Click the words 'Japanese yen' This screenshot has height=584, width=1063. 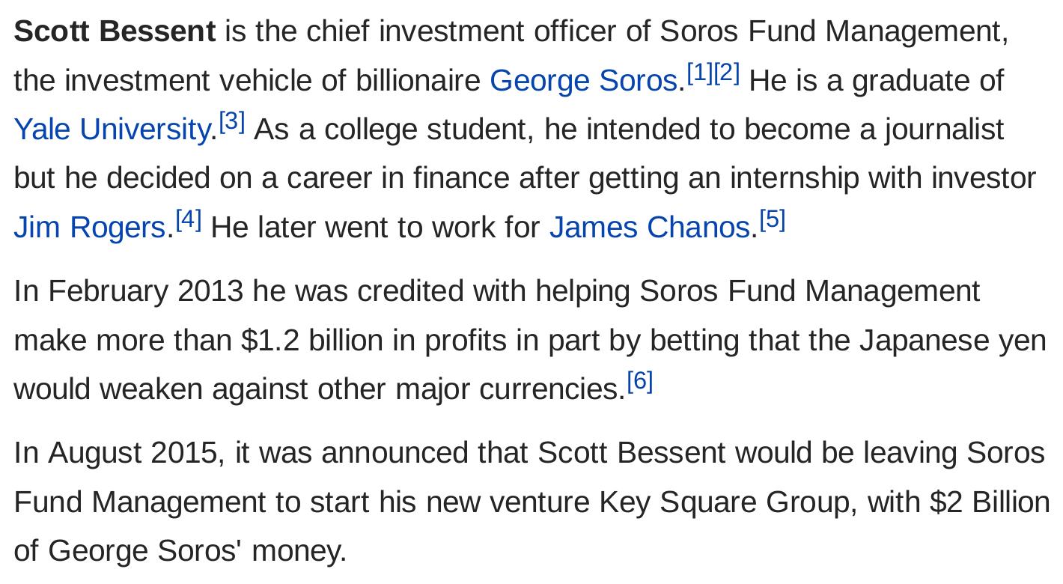tap(953, 340)
